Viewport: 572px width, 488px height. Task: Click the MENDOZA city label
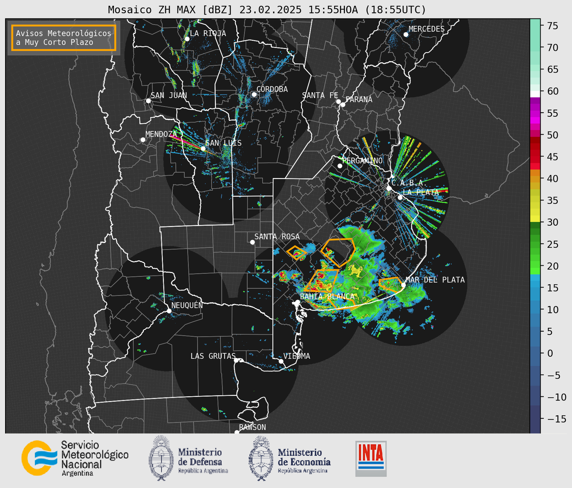161,134
